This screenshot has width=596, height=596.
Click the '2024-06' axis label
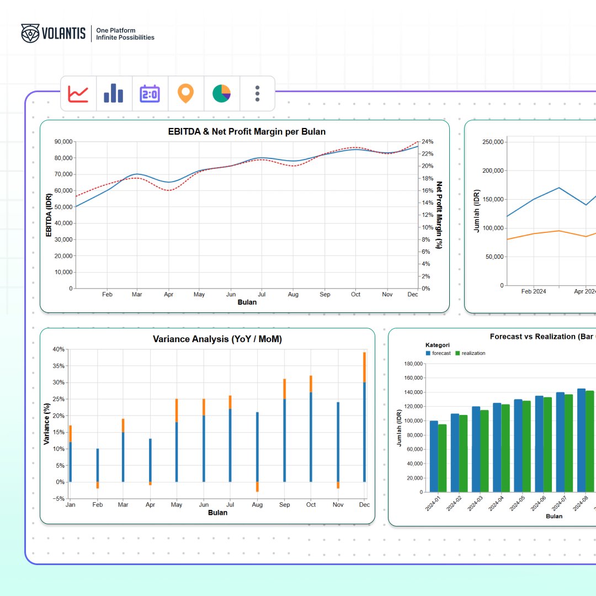click(538, 503)
